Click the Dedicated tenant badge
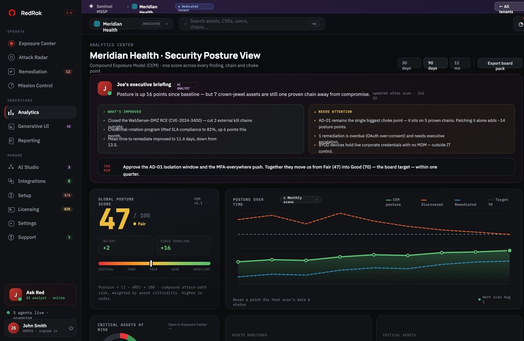This screenshot has width=524, height=341. pos(194,7)
